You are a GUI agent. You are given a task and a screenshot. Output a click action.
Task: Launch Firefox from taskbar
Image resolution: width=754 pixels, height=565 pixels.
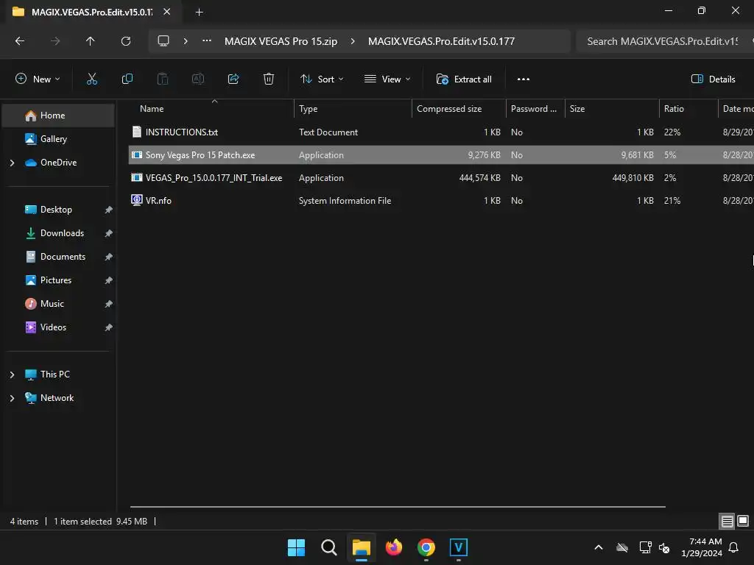coord(394,547)
